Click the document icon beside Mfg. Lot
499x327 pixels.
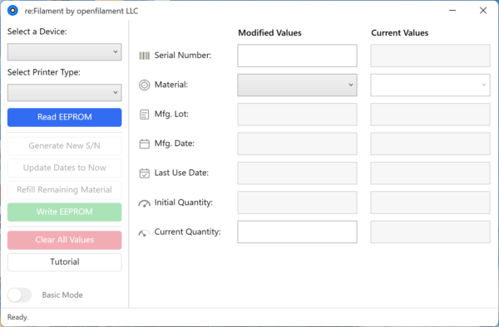(x=144, y=115)
